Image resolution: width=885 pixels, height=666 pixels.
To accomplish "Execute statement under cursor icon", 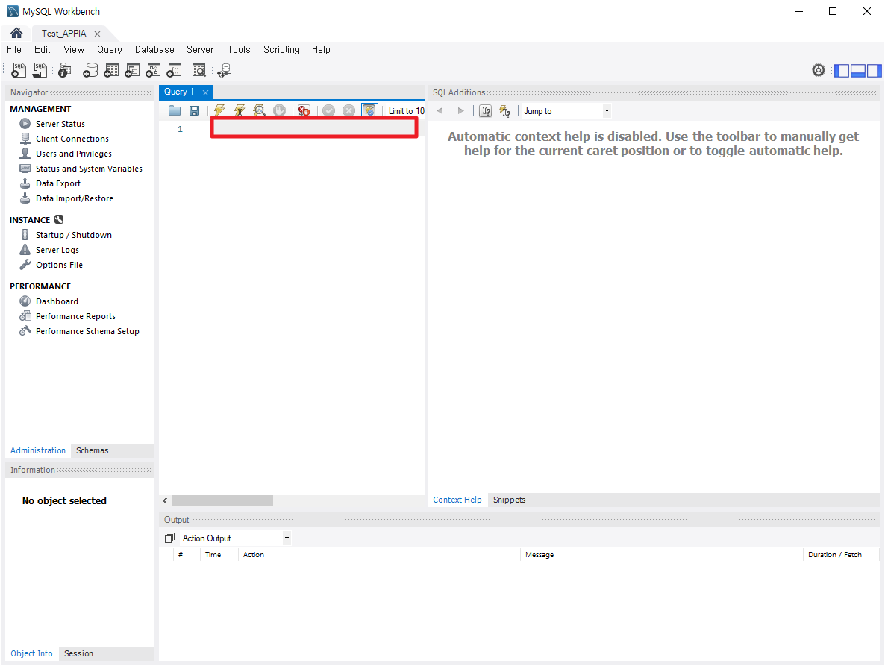I will [240, 110].
